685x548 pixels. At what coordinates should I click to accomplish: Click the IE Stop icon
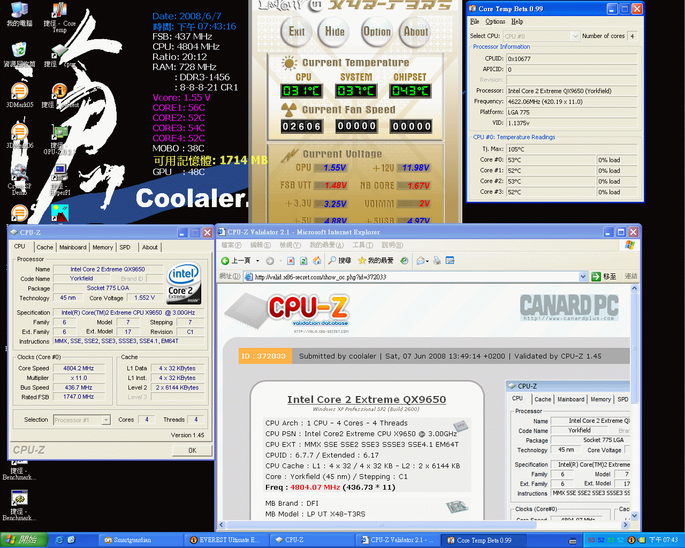pyautogui.click(x=291, y=261)
